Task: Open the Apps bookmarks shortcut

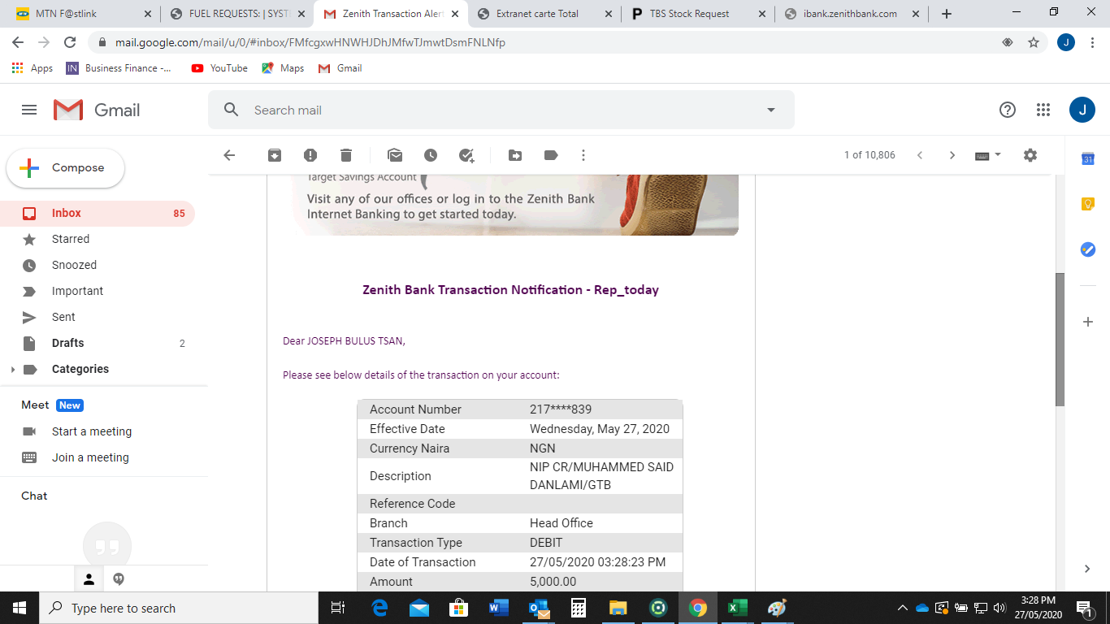Action: pyautogui.click(x=33, y=68)
